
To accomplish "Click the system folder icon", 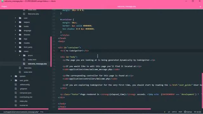I will point(16,76).
